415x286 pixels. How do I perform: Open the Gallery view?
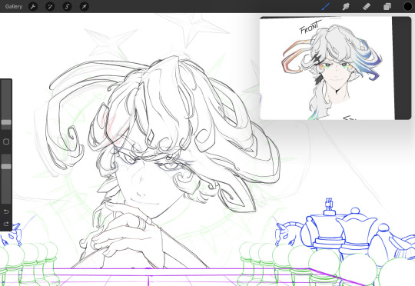pos(14,6)
